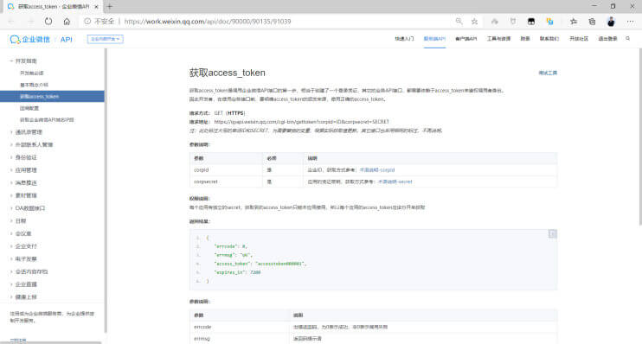Open the favorites list icon in toolbar
This screenshot has width=642, height=344.
click(x=573, y=22)
